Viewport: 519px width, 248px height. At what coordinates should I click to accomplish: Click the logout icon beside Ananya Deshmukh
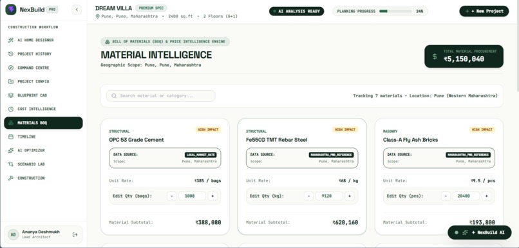pos(75,234)
